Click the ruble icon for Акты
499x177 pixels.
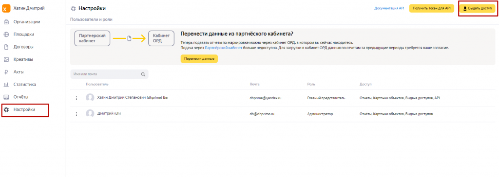[x=6, y=72]
